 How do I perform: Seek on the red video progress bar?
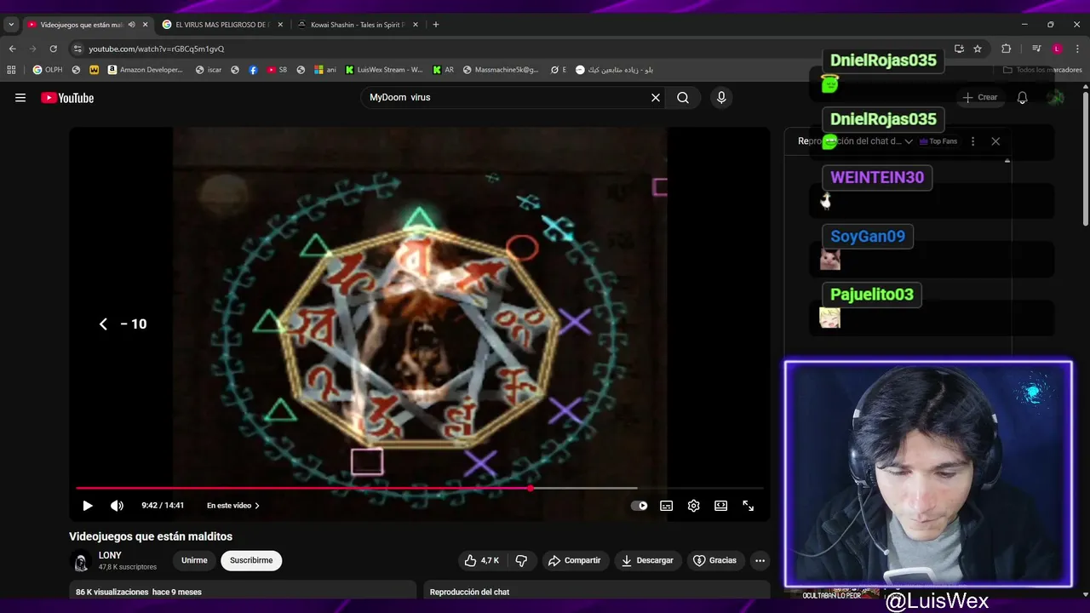[x=303, y=488]
